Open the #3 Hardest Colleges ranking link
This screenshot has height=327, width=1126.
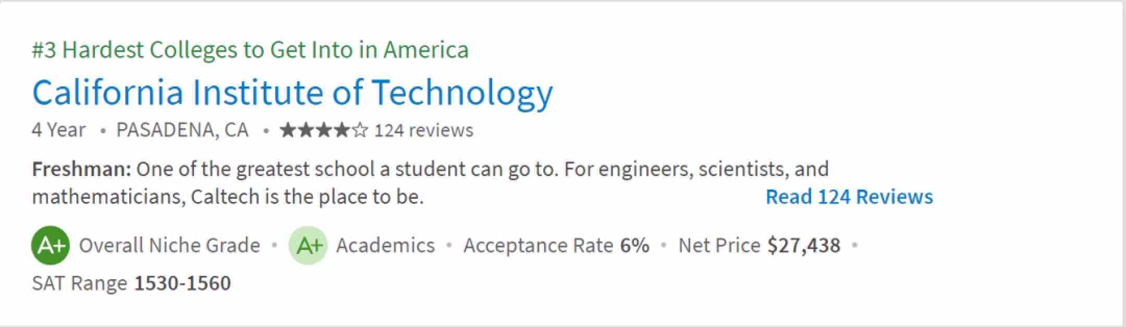250,50
